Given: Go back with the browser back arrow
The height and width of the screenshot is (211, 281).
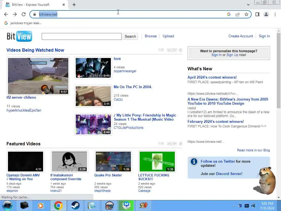Looking at the screenshot, I should [6, 14].
